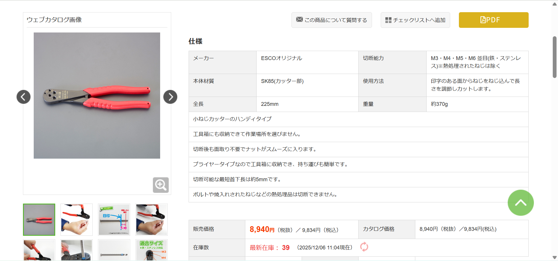
Task: Select the compatible size chart thumbnail
Action: pos(151,250)
